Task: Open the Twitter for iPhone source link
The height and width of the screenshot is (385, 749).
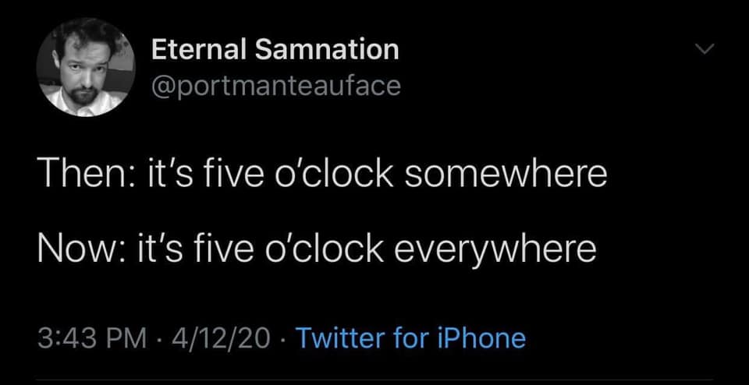Action: pos(411,338)
